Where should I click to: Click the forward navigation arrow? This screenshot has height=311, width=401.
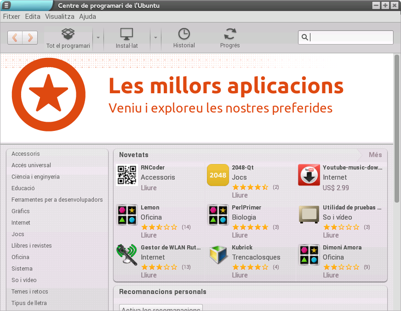pos(30,38)
